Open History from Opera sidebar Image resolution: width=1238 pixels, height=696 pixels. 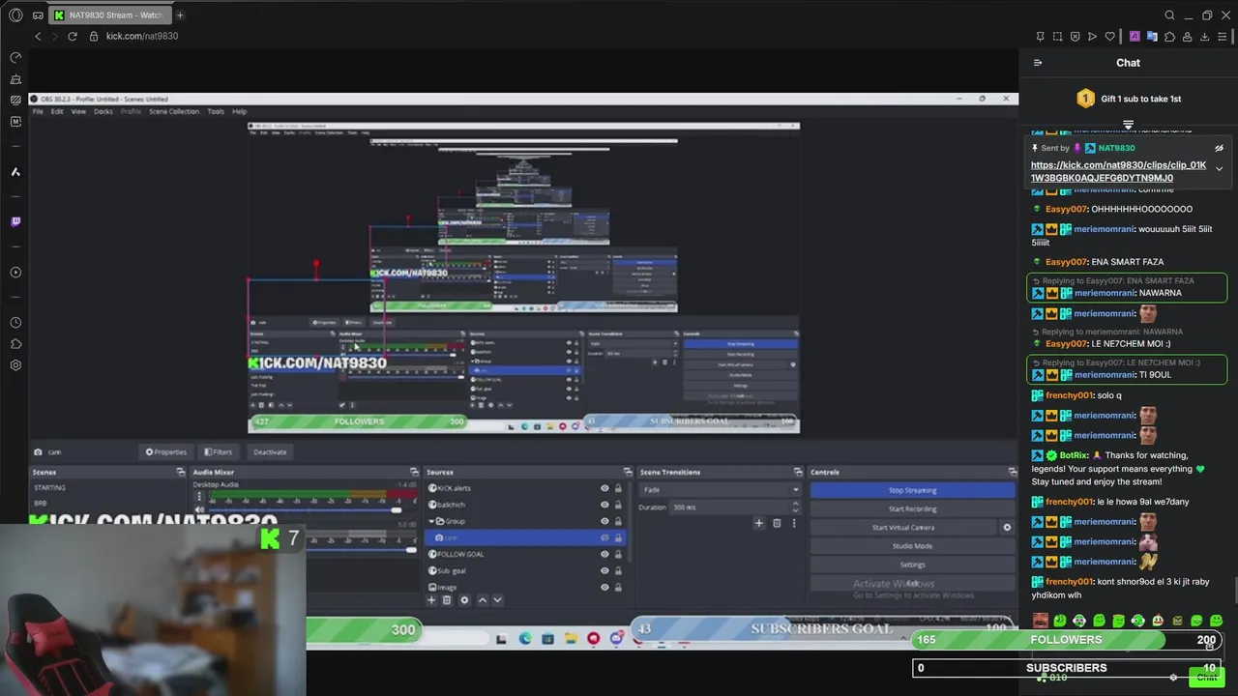(15, 323)
